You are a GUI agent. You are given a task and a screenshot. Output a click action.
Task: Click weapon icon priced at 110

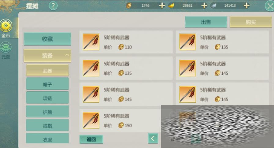click(91, 42)
